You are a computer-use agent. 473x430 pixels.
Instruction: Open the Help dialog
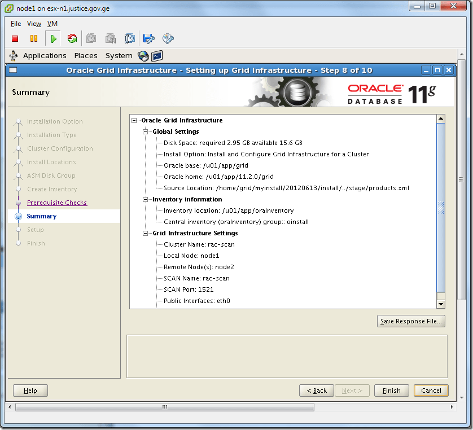[30, 390]
